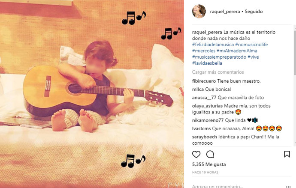The image size is (296, 188).
Task: Toggle the Seguido following status
Action: tap(254, 12)
